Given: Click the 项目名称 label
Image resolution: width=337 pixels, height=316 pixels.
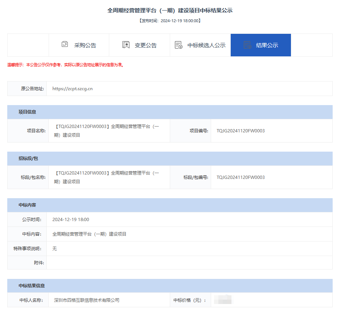Looking at the screenshot, I should coord(36,131).
